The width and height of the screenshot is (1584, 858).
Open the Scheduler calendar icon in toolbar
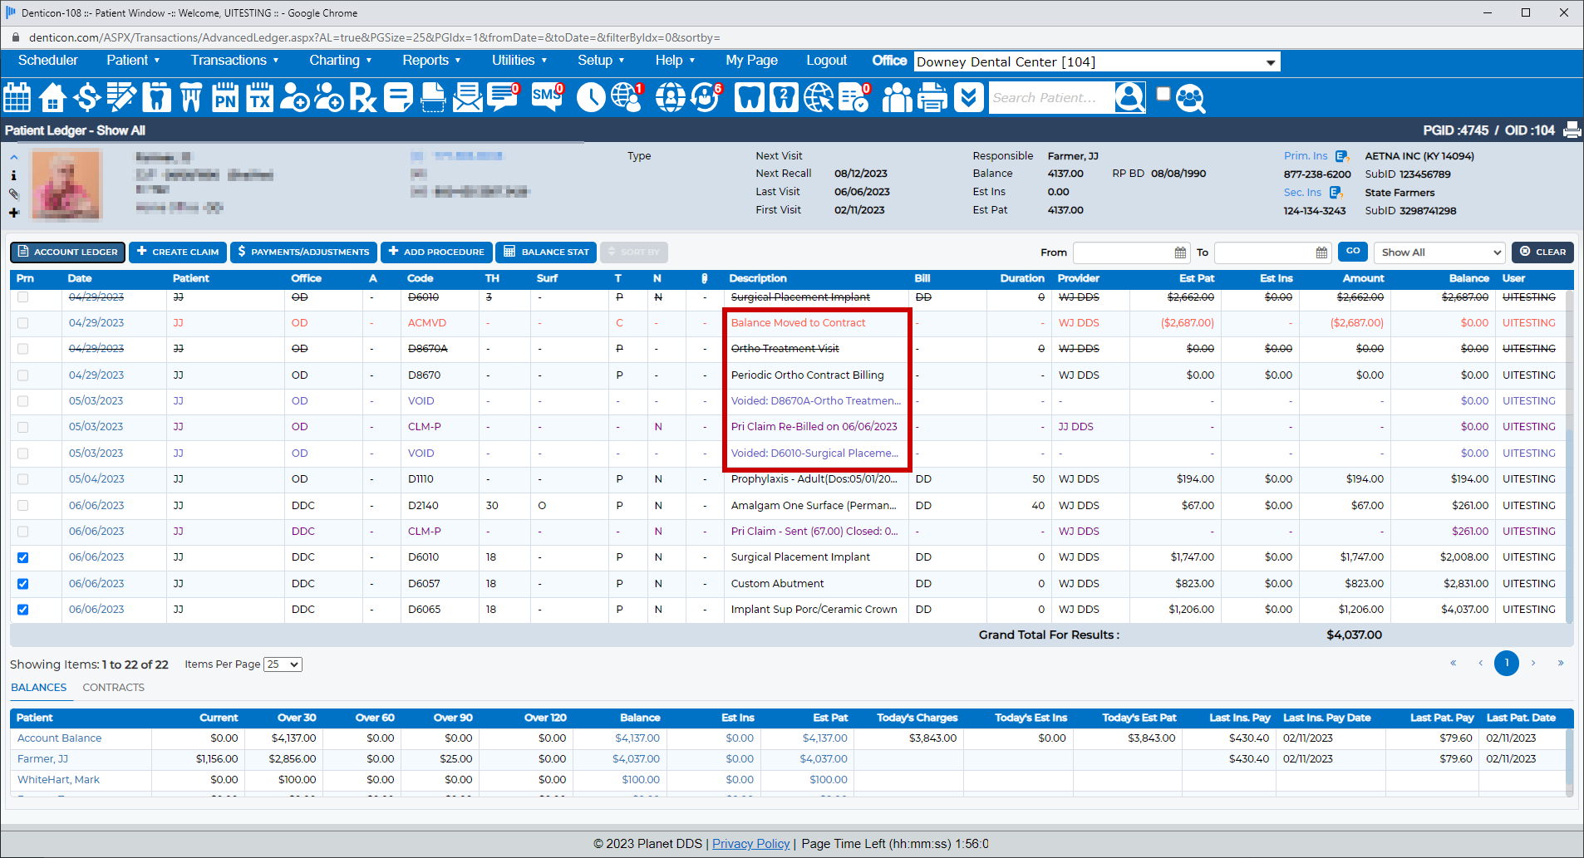coord(17,98)
